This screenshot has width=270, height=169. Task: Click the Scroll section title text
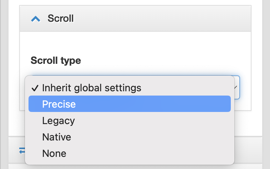[61, 19]
